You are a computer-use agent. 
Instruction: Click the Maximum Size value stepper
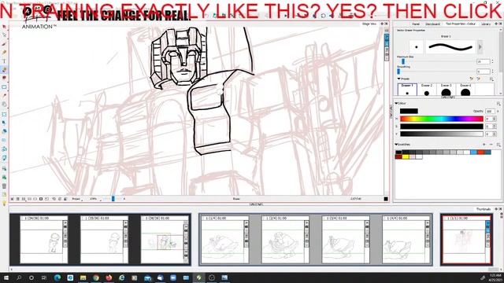(x=492, y=61)
